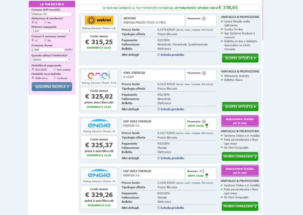
Task: Click the La Tua Ricerca panel header
Action: pyautogui.click(x=52, y=4)
